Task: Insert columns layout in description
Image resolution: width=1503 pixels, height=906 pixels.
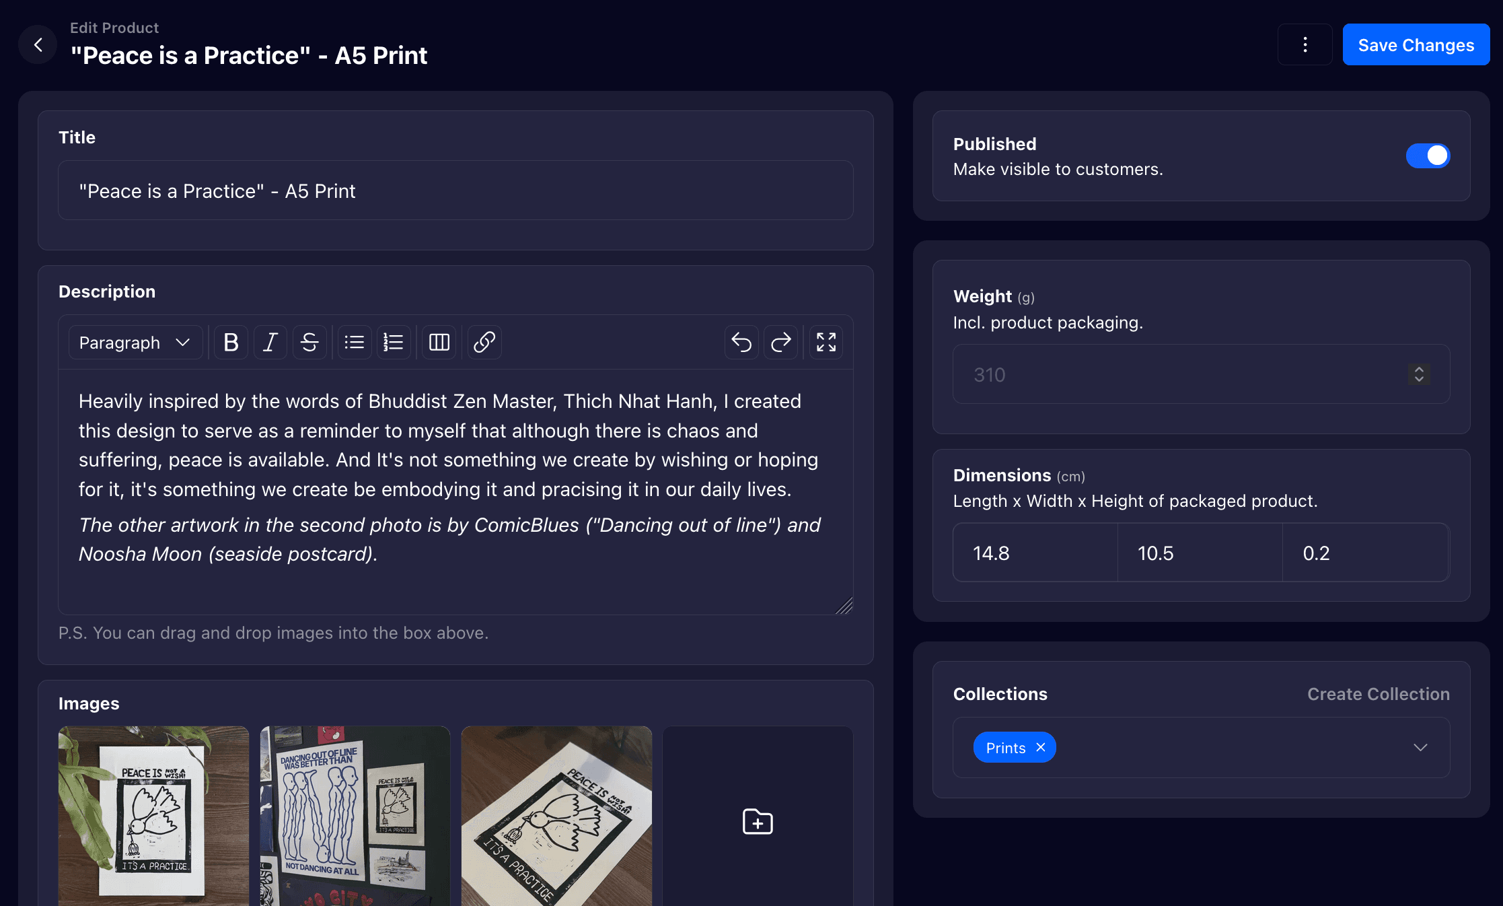Action: point(439,343)
